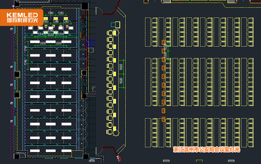Click the top-left 1280 dimension label
Screen dimensions: 261x164
pos(51,13)
